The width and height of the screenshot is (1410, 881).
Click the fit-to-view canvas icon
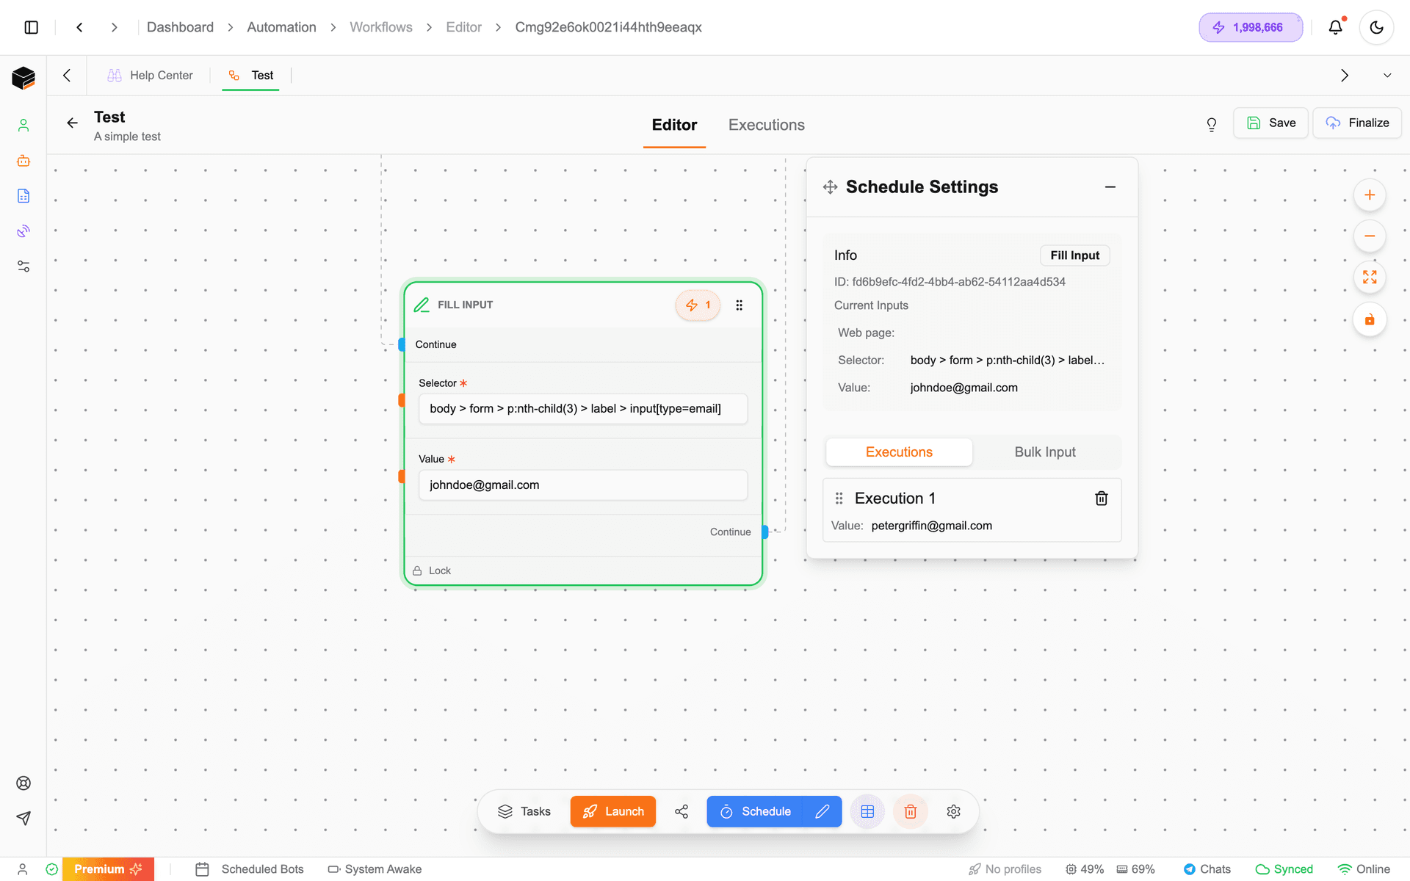tap(1369, 278)
